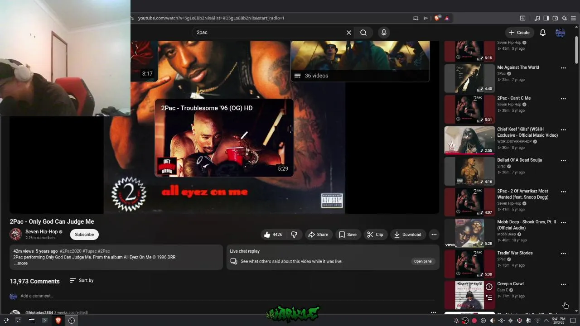
Task: Open options for Tradin' War Stories
Action: pos(563,253)
